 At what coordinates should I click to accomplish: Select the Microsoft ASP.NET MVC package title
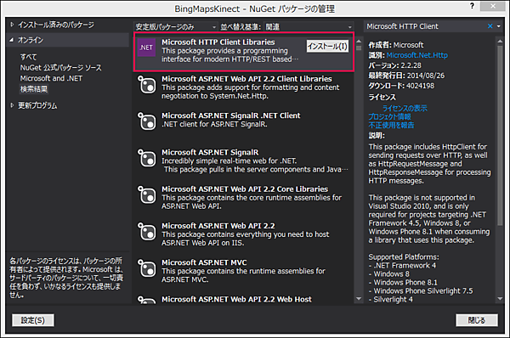[x=204, y=262]
